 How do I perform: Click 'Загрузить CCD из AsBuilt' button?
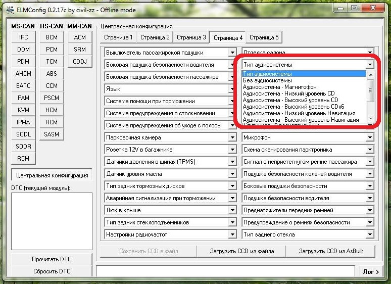330,251
